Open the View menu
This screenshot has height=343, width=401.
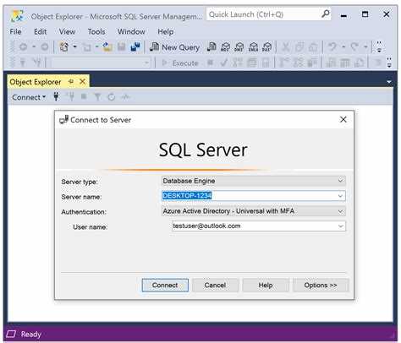click(67, 31)
